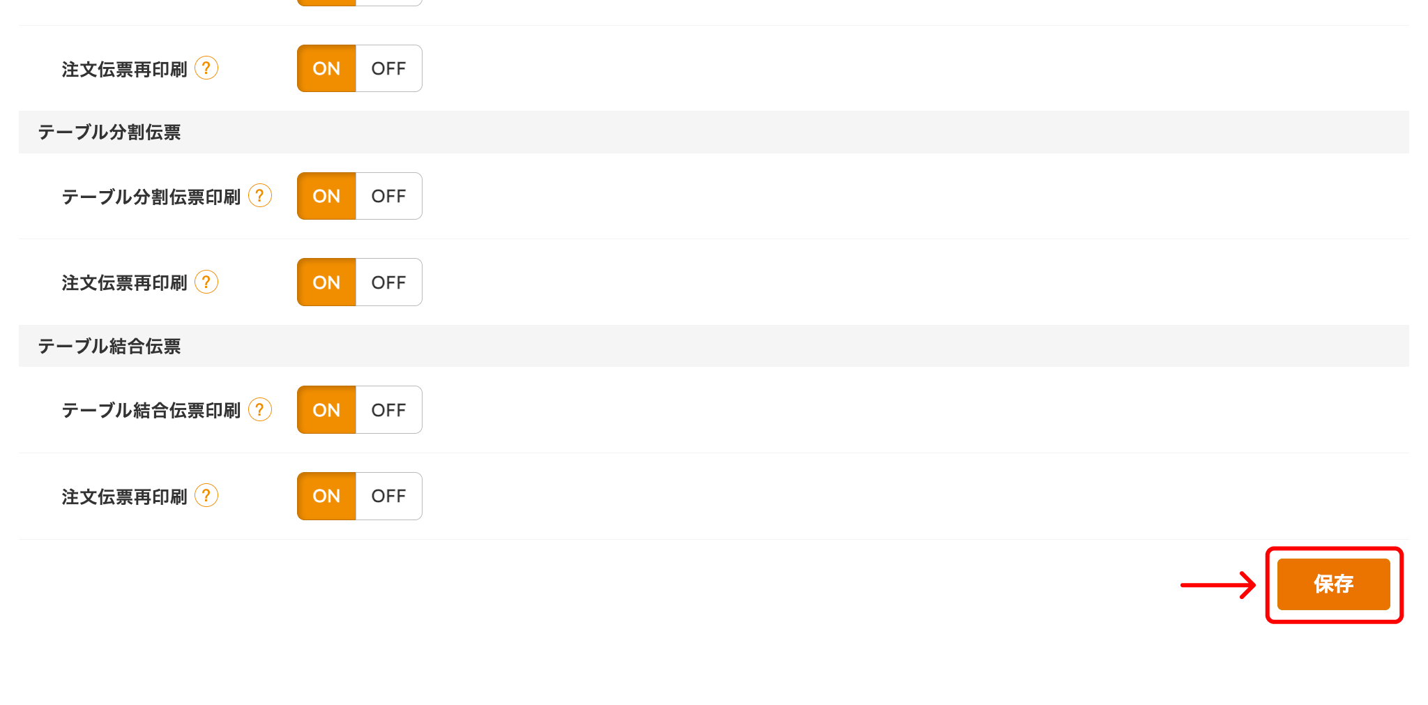
Task: Set the topmost 注文伝票再印刷 toggle to ON
Action: point(326,68)
